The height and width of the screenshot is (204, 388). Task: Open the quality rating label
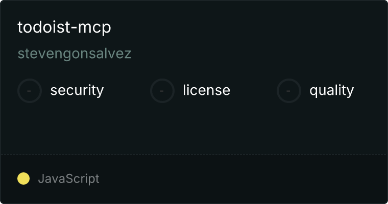pyautogui.click(x=331, y=90)
